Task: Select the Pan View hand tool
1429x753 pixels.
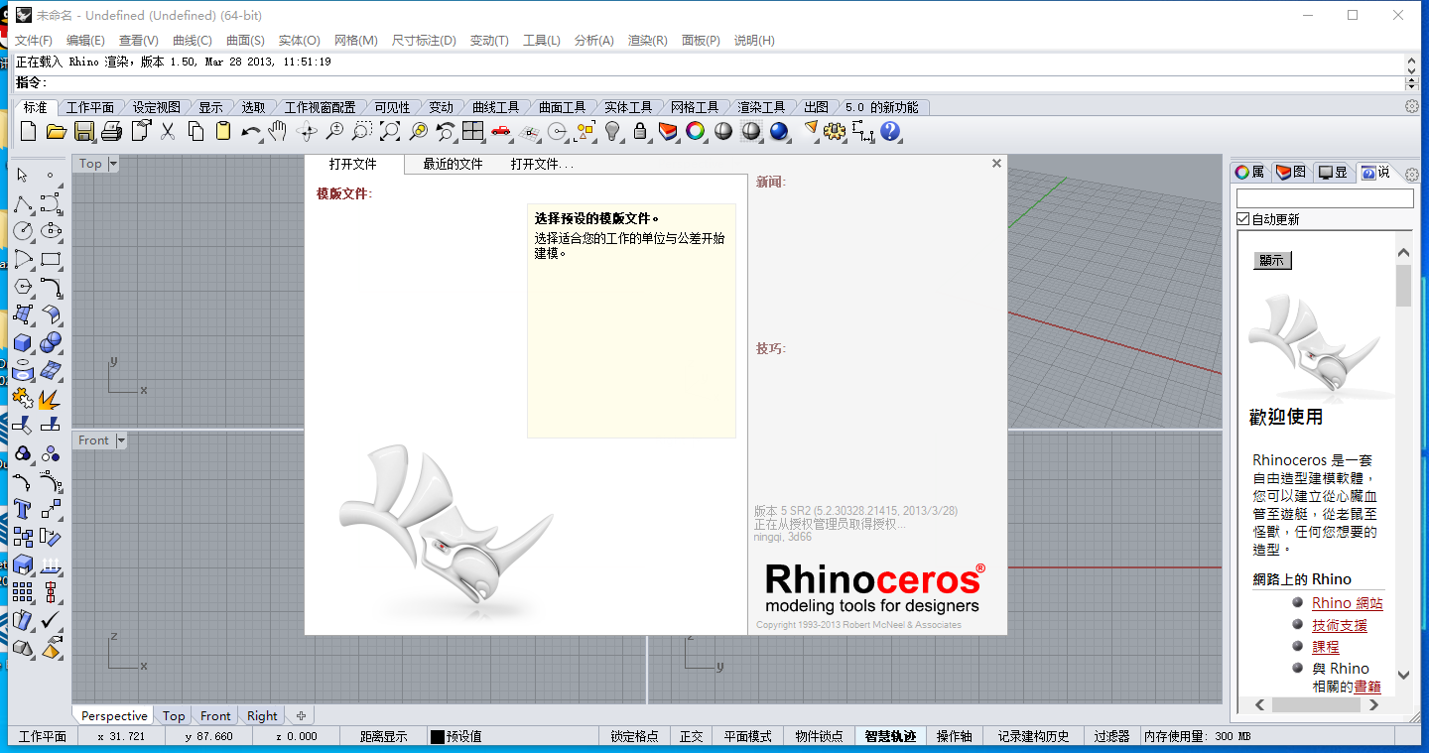Action: 279,131
